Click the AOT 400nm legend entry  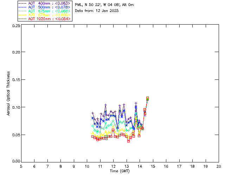pos(44,3)
